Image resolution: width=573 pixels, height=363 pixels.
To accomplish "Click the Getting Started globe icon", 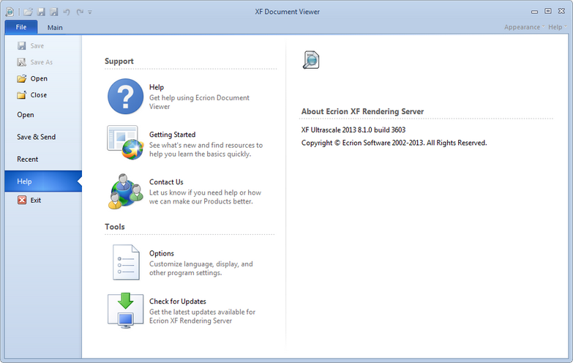I will (125, 143).
